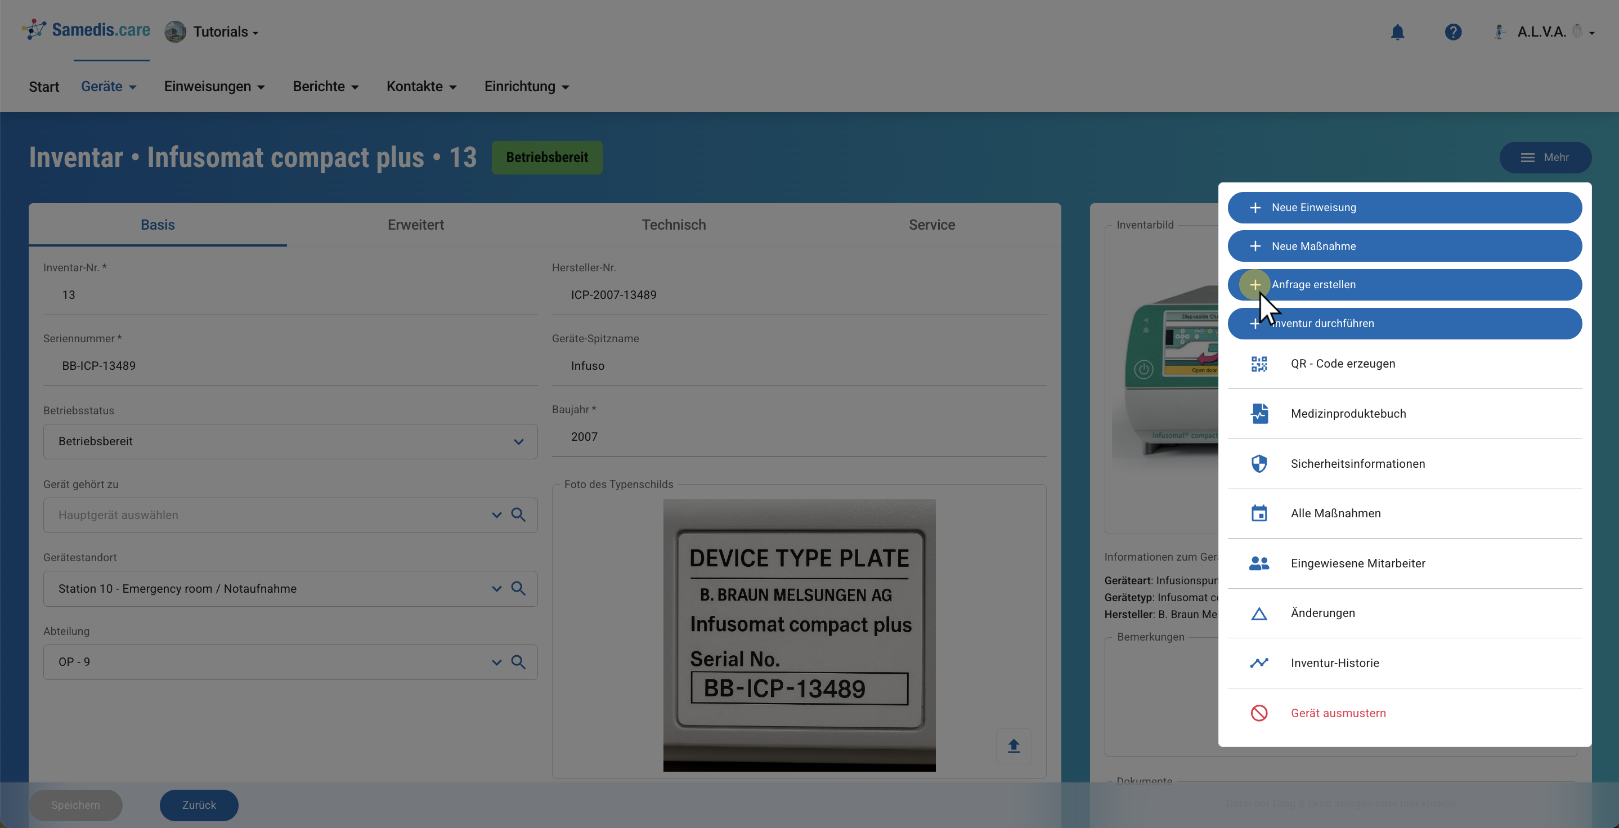Click the Sicherheitsinformationen shield icon
The width and height of the screenshot is (1619, 828).
1258,464
